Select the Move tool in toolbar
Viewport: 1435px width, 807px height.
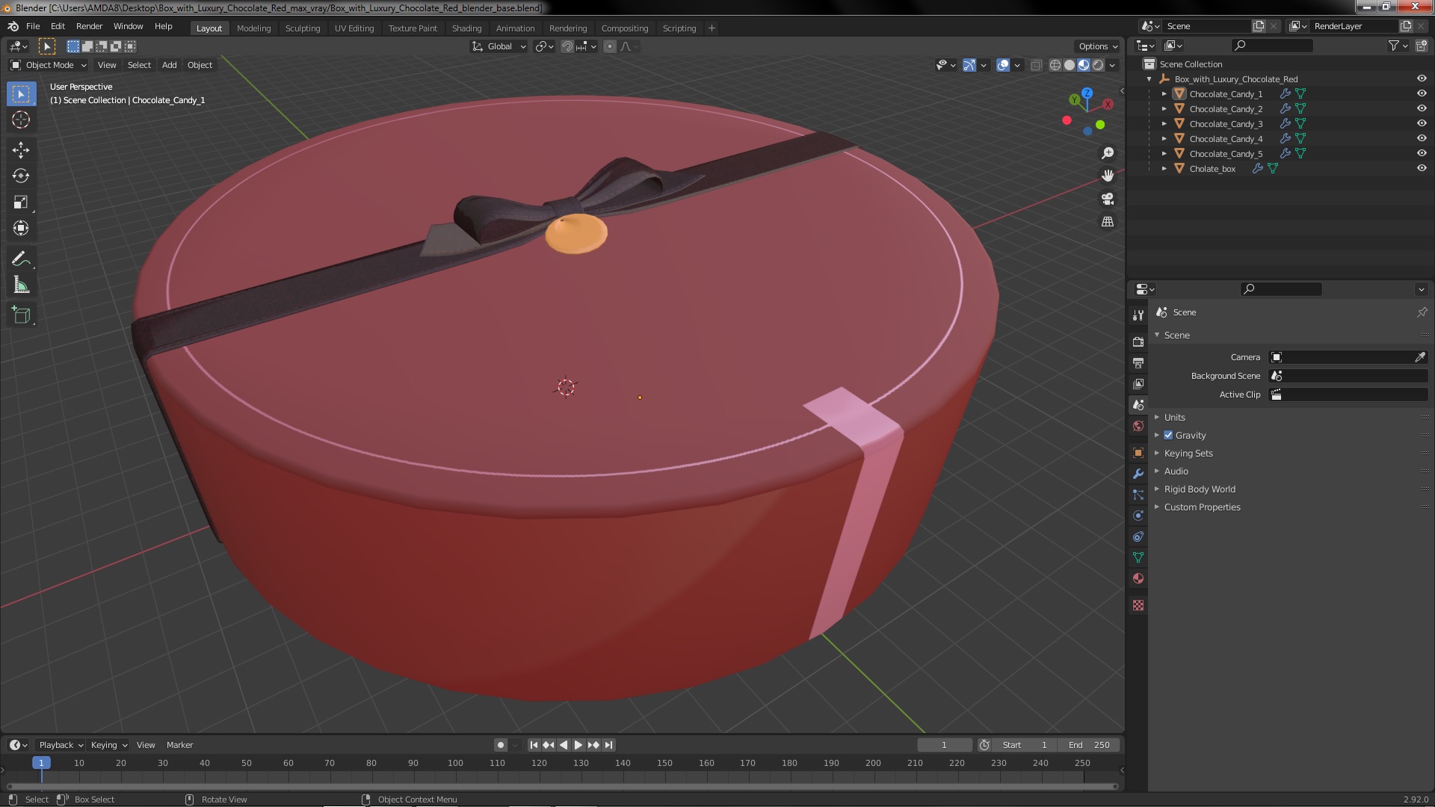coord(21,149)
